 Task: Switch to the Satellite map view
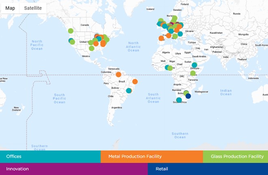click(x=33, y=8)
